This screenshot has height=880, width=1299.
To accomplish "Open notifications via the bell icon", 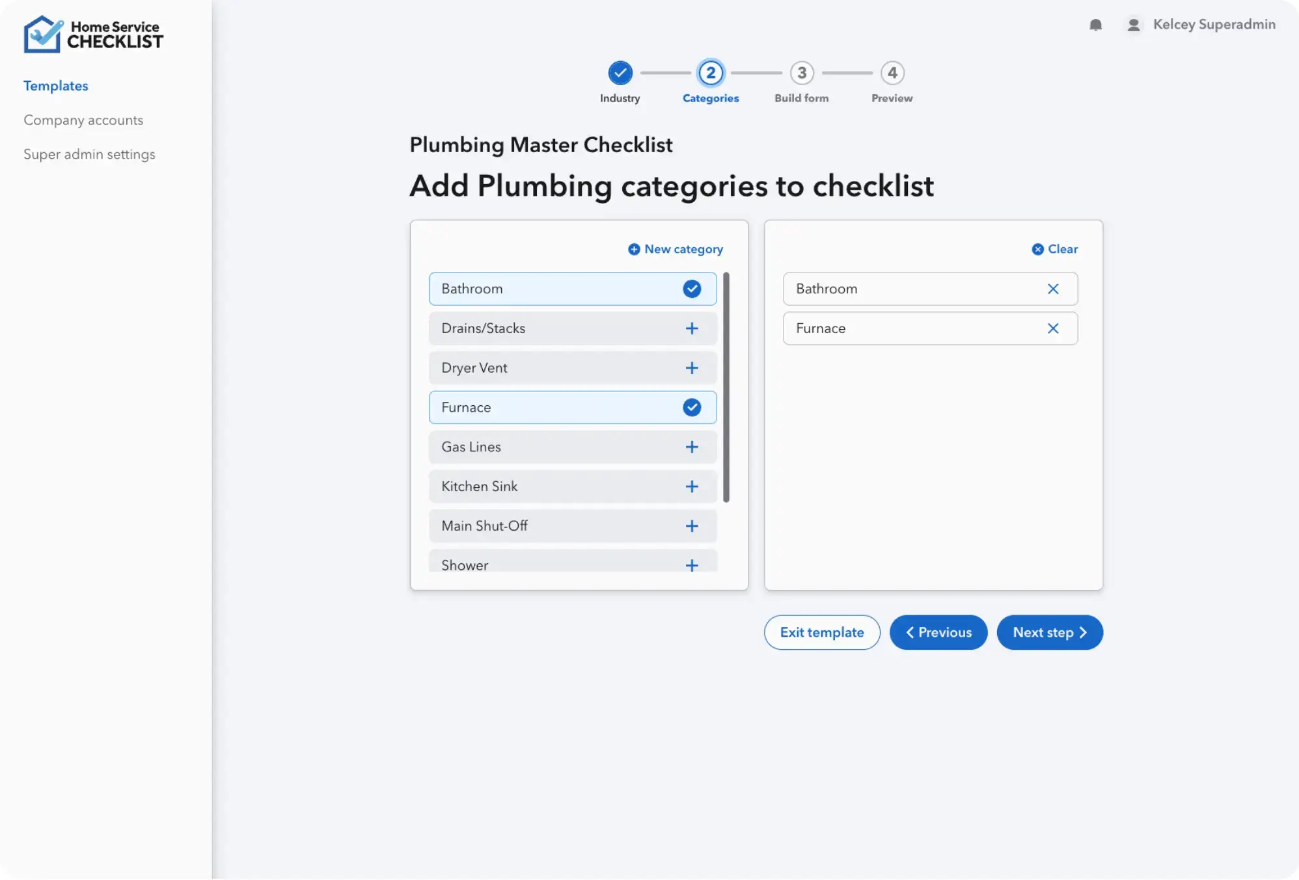I will 1096,24.
